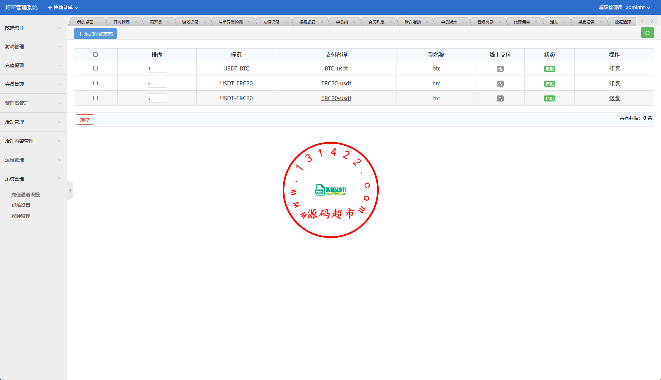Click the 否 online-payment badge for USDT-TRC20
Viewport: 661px width, 380px height.
coord(500,98)
